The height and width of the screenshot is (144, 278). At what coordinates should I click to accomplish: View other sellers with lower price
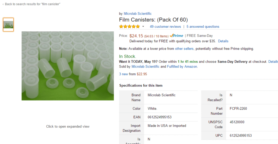click(x=184, y=49)
